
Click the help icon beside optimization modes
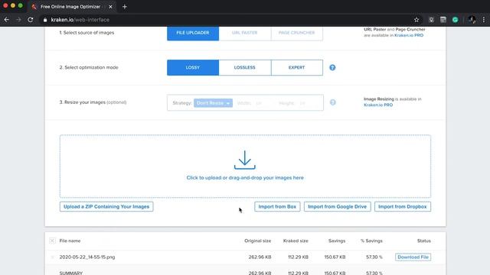[x=332, y=67]
